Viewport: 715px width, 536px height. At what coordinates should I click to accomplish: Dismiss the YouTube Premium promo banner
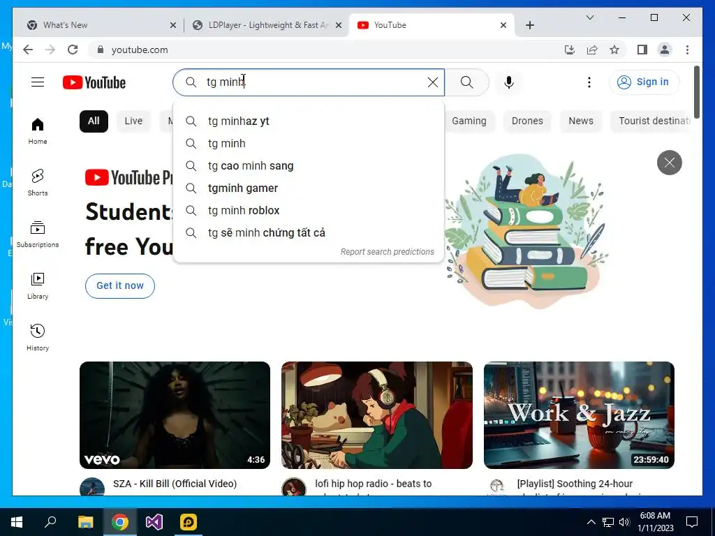tap(670, 162)
